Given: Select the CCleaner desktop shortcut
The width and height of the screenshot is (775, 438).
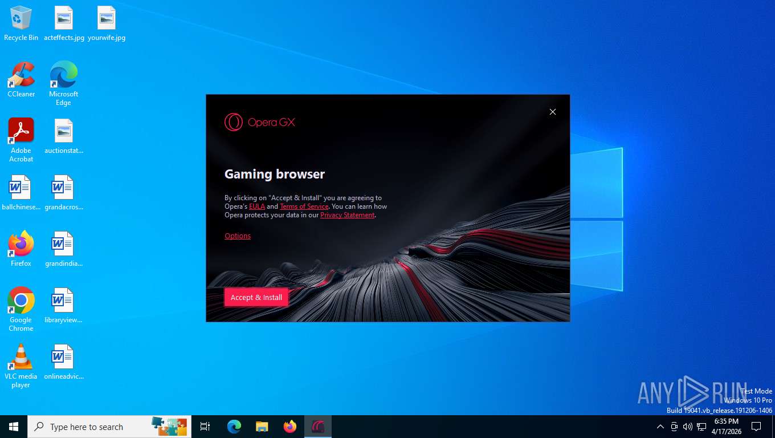Looking at the screenshot, I should click(x=21, y=80).
